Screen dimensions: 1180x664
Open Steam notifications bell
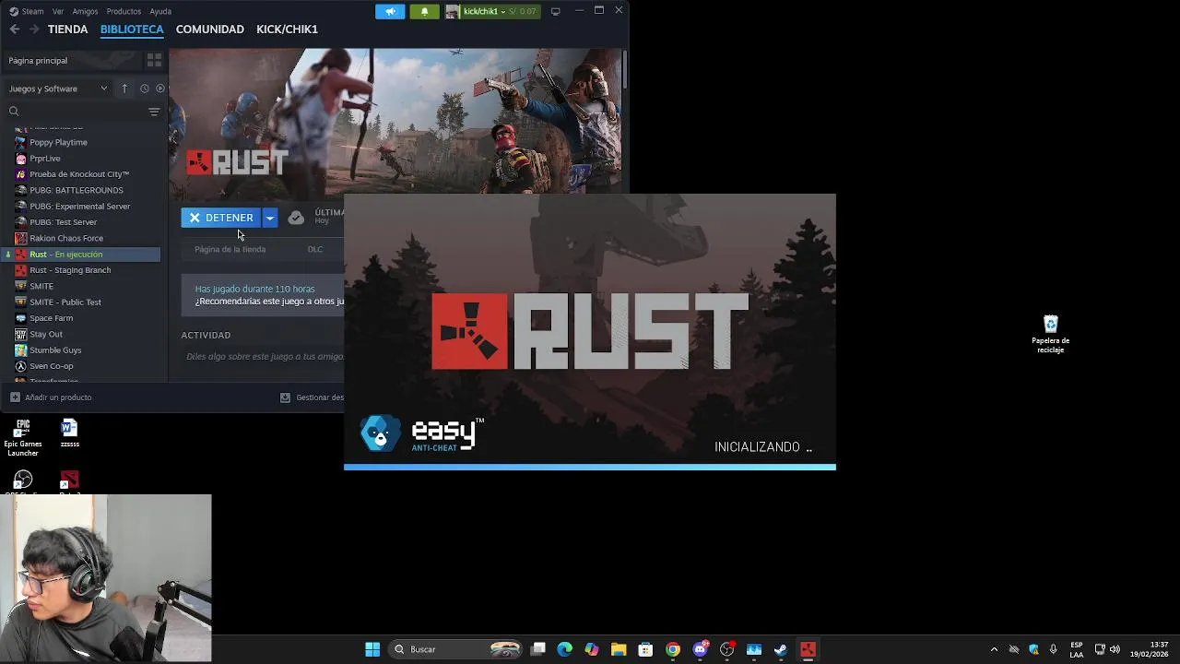tap(424, 11)
